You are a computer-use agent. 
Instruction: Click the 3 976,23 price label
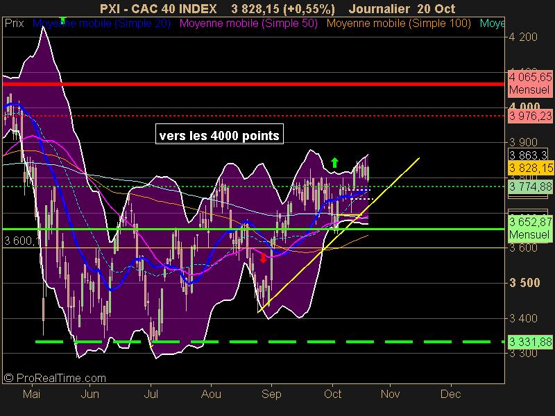pos(530,116)
